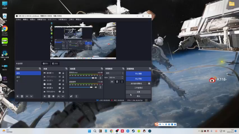Toggle lock on 游戏源 11 source
The height and width of the screenshot is (134, 239).
click(63, 73)
